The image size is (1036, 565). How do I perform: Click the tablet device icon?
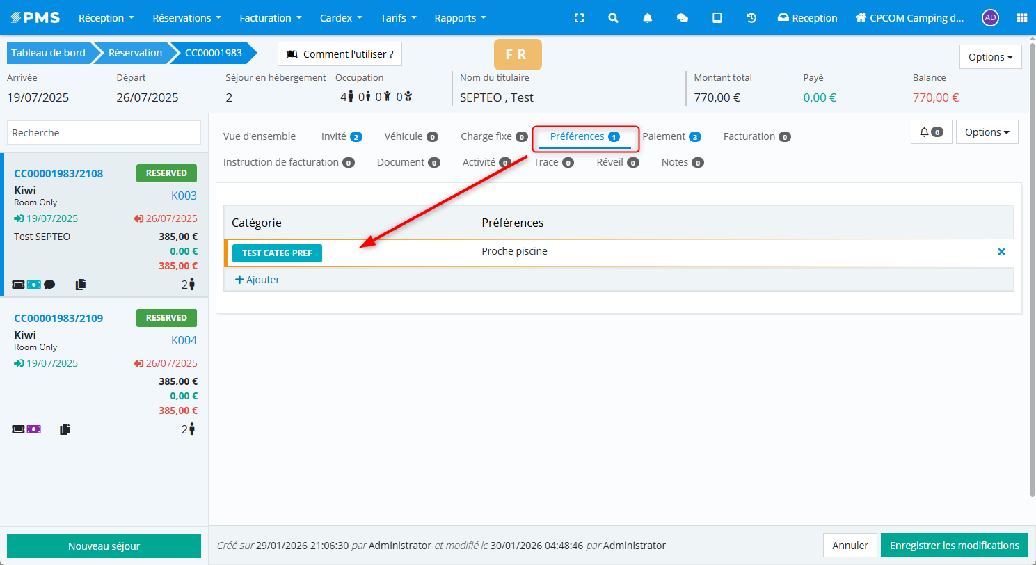tap(717, 18)
